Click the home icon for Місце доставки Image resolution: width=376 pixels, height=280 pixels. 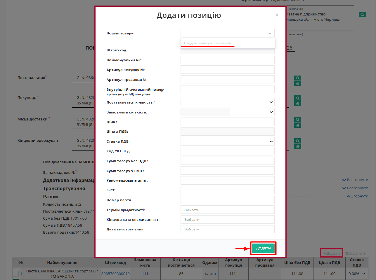click(x=297, y=125)
